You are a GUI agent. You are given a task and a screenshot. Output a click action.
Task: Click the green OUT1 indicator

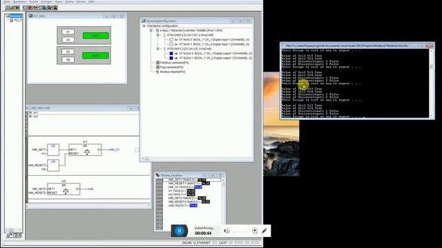pyautogui.click(x=96, y=36)
